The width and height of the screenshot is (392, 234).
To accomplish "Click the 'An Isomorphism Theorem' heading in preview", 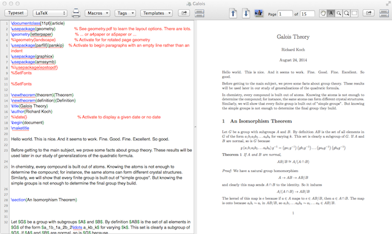I will 261,121.
